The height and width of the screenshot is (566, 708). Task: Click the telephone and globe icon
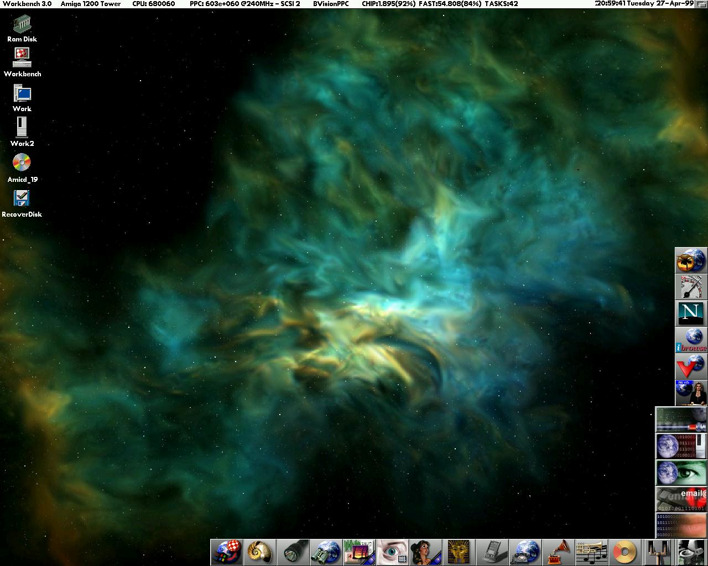click(525, 552)
